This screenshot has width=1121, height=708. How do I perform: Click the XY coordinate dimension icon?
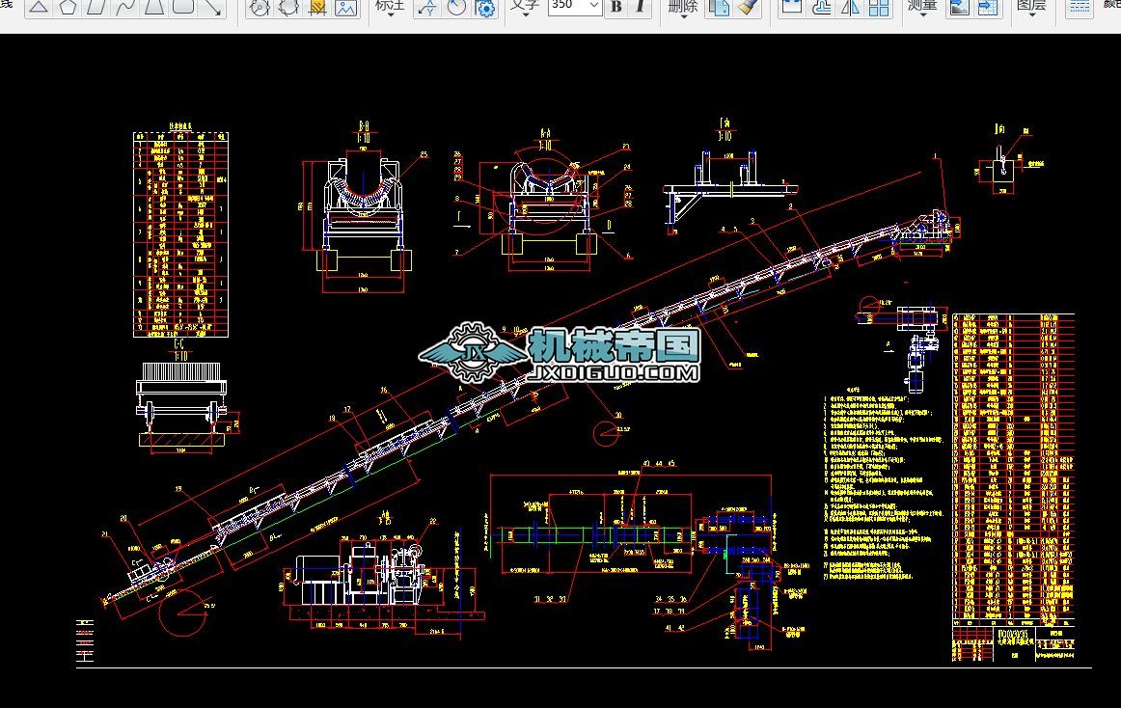tap(427, 8)
